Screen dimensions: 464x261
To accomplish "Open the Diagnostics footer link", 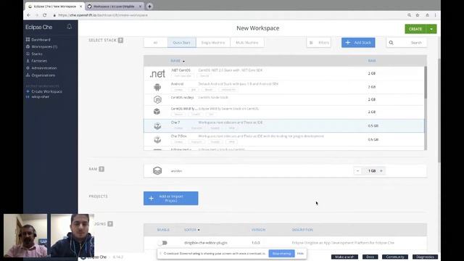I will (425, 257).
